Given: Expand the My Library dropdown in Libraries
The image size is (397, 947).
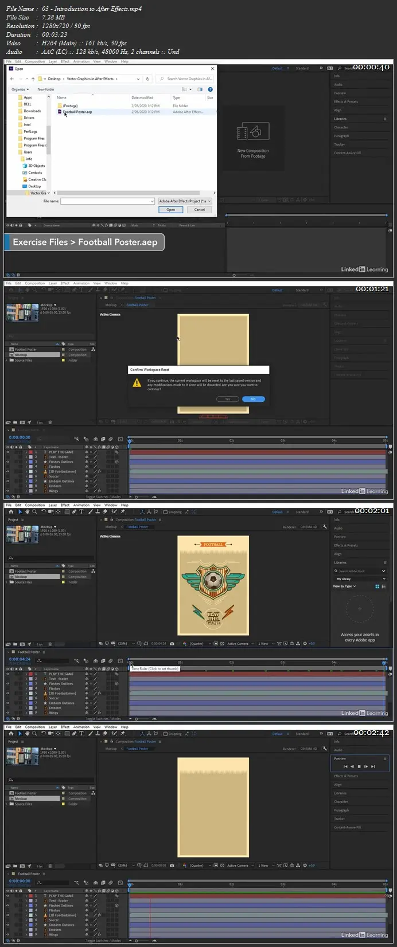Looking at the screenshot, I should (x=361, y=579).
